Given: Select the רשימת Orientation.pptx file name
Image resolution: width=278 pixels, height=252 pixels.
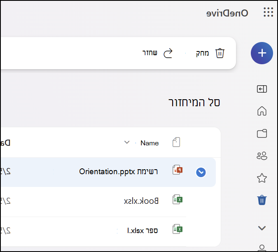Looking at the screenshot, I should tap(119, 172).
